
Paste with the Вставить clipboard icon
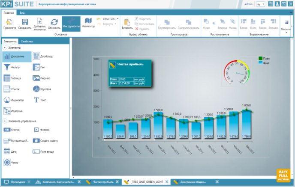click(x=127, y=24)
